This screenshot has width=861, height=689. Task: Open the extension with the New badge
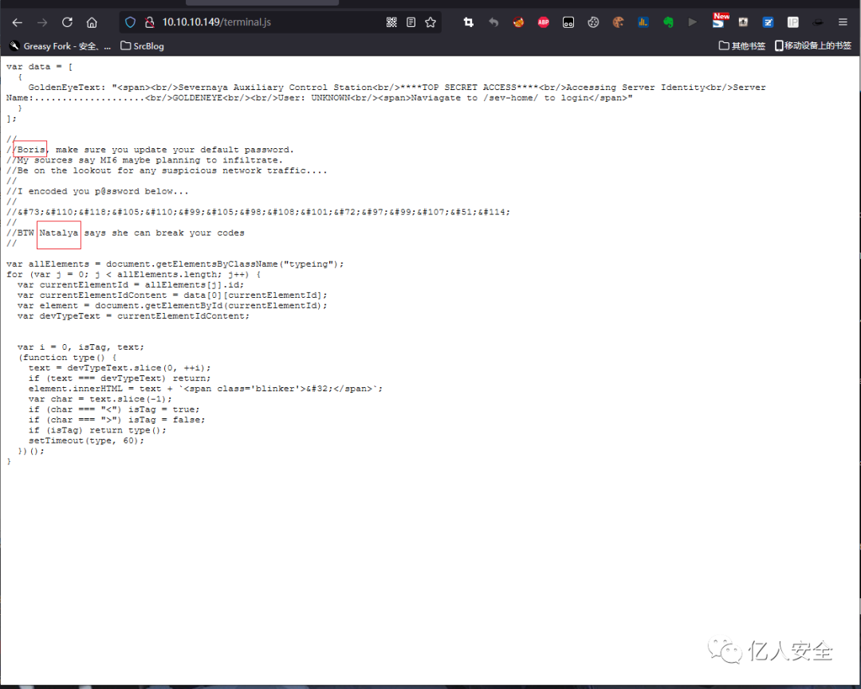click(719, 20)
